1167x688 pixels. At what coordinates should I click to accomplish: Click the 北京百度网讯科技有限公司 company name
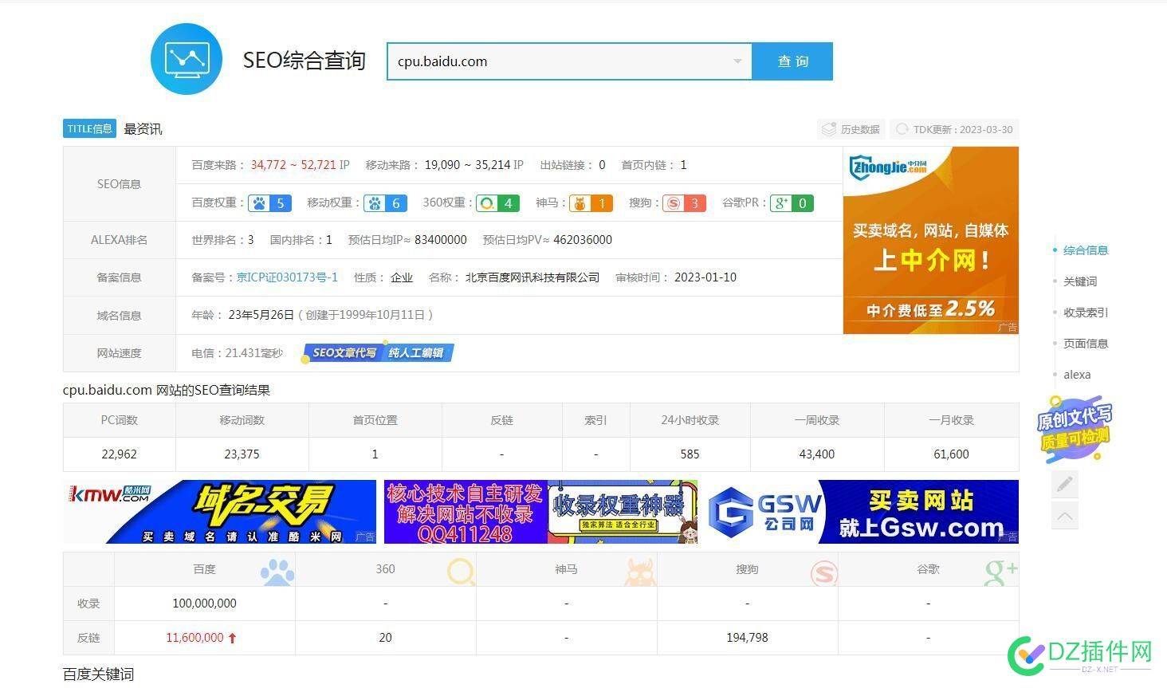(532, 277)
